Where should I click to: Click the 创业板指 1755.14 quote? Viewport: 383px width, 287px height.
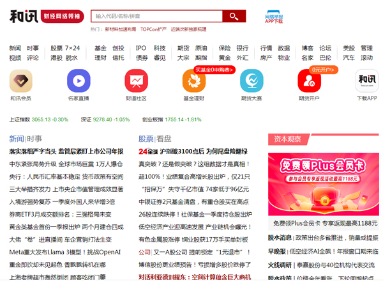click(x=172, y=120)
